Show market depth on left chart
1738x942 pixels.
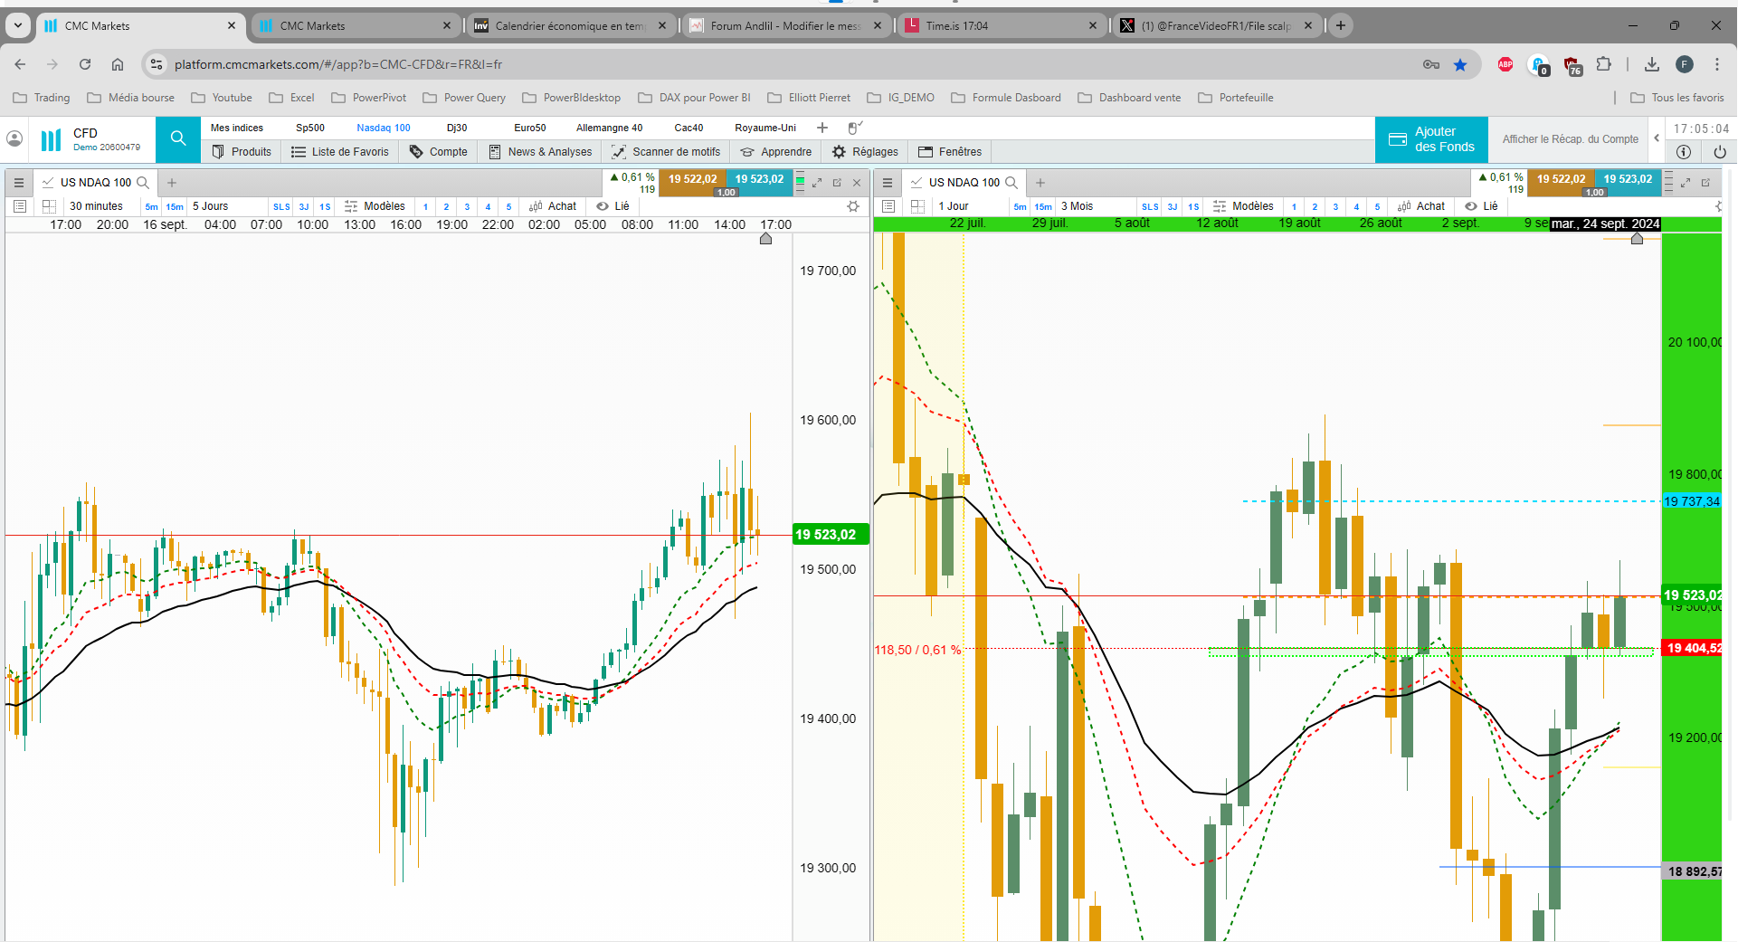[x=800, y=183]
